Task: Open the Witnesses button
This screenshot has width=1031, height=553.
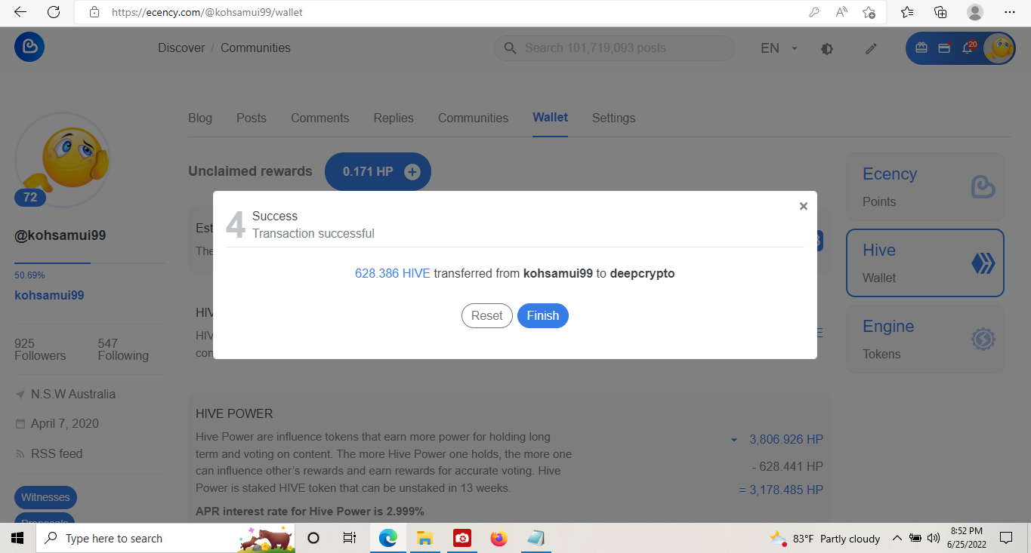Action: pyautogui.click(x=45, y=497)
